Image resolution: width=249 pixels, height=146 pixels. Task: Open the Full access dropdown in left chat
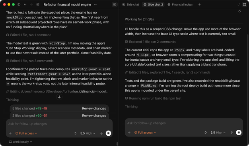click(x=26, y=133)
